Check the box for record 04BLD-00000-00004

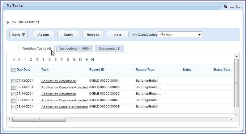(13, 81)
